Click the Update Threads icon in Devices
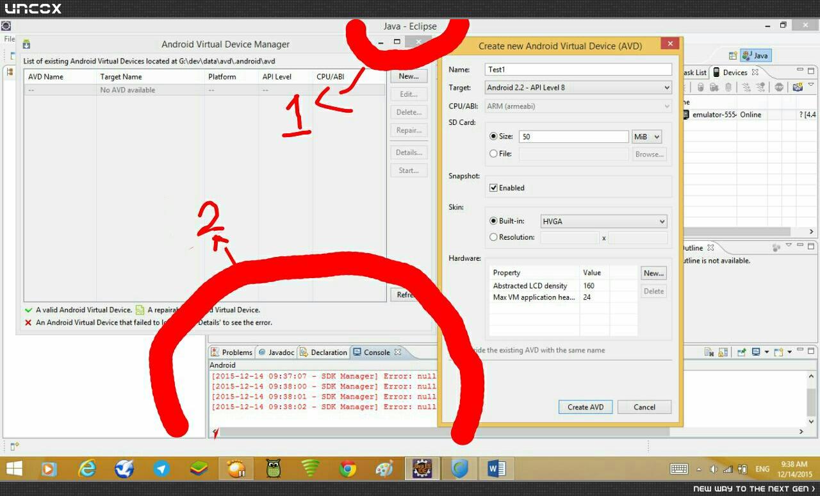Viewport: 820px width, 496px height. click(746, 88)
